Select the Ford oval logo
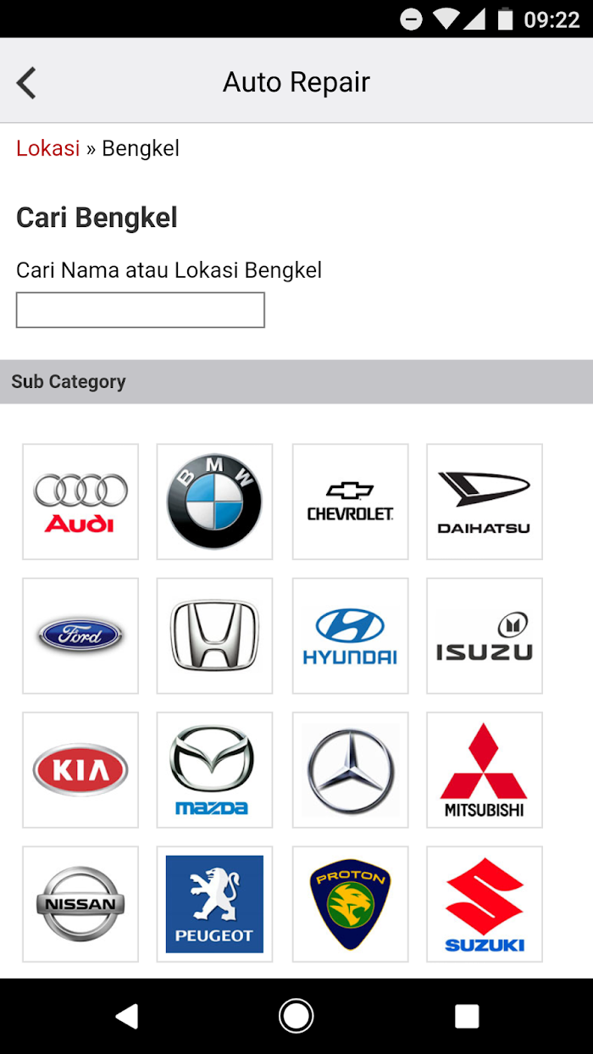This screenshot has width=593, height=1054. [80, 635]
